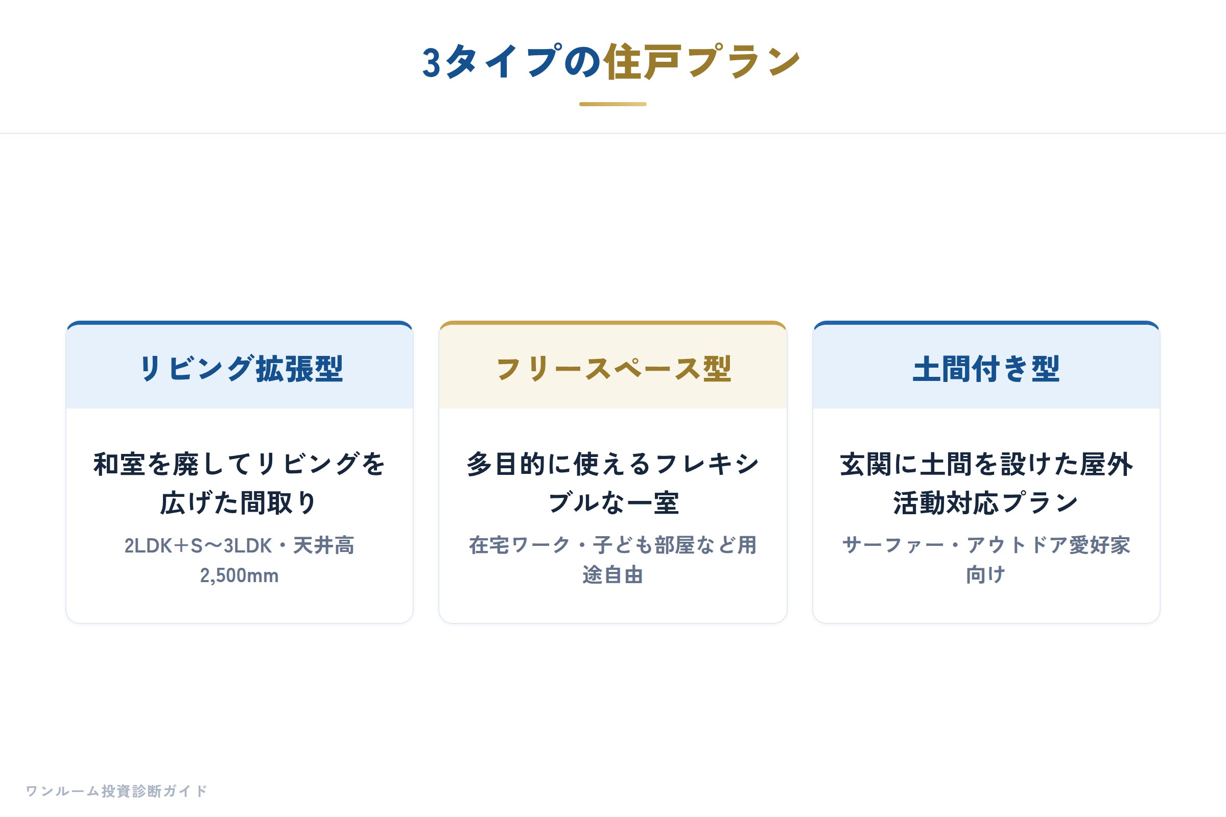Click the gold underline below the title
This screenshot has height=817, width=1226.
[612, 104]
